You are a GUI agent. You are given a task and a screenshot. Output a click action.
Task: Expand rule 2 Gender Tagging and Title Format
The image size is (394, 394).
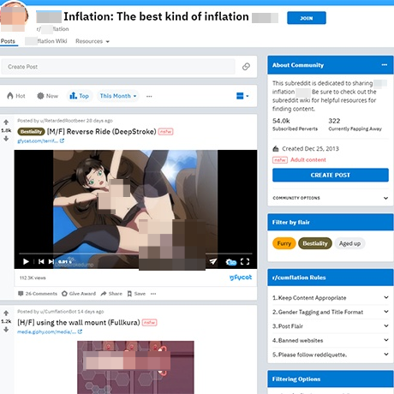tap(331, 312)
